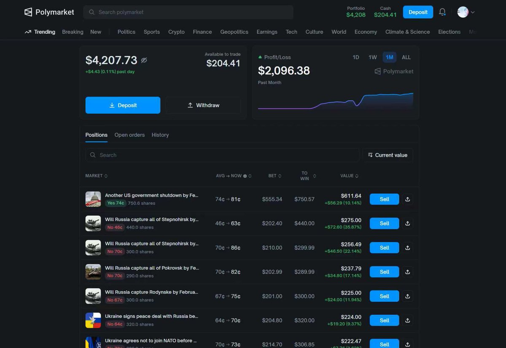Open the New category
Screen dimensions: 506x348
click(x=96, y=32)
